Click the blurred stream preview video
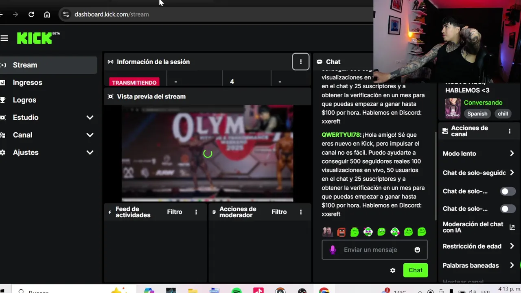 coord(207,153)
